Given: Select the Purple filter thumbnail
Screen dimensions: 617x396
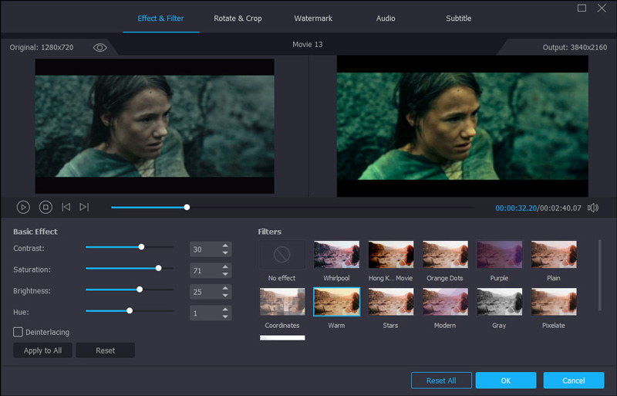Looking at the screenshot, I should 499,254.
